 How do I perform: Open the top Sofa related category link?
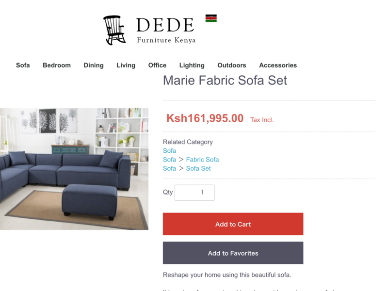tap(169, 151)
